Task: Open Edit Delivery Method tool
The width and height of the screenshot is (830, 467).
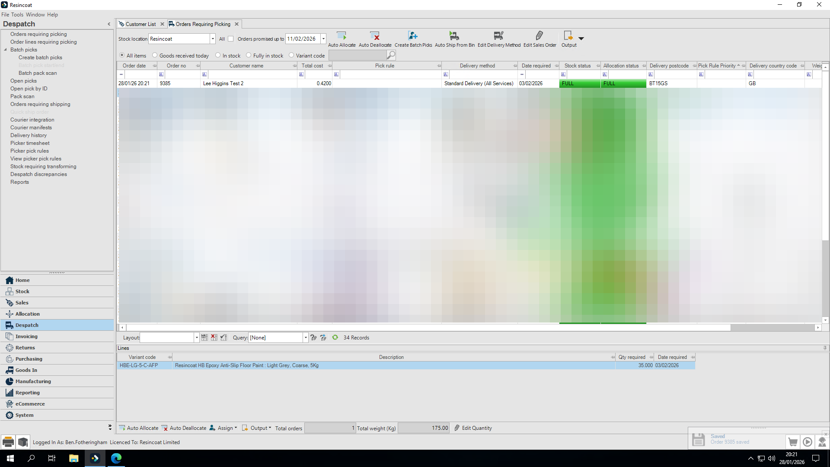Action: click(x=499, y=35)
